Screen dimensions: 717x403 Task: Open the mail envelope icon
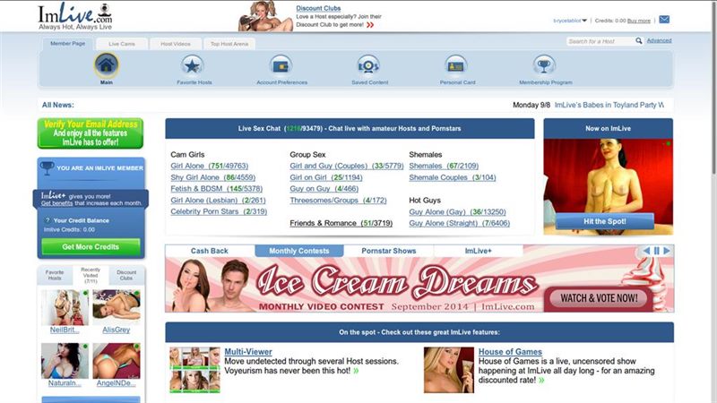point(664,20)
